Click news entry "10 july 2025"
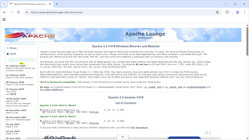This screenshot has width=249, height=140. point(13,131)
